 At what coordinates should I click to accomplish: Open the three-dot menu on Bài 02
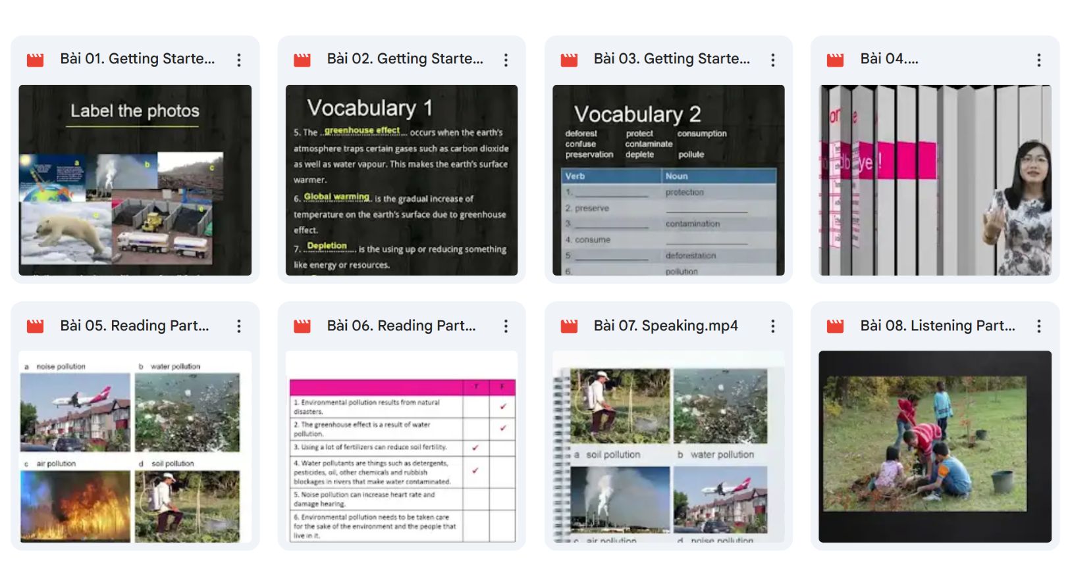(x=506, y=60)
